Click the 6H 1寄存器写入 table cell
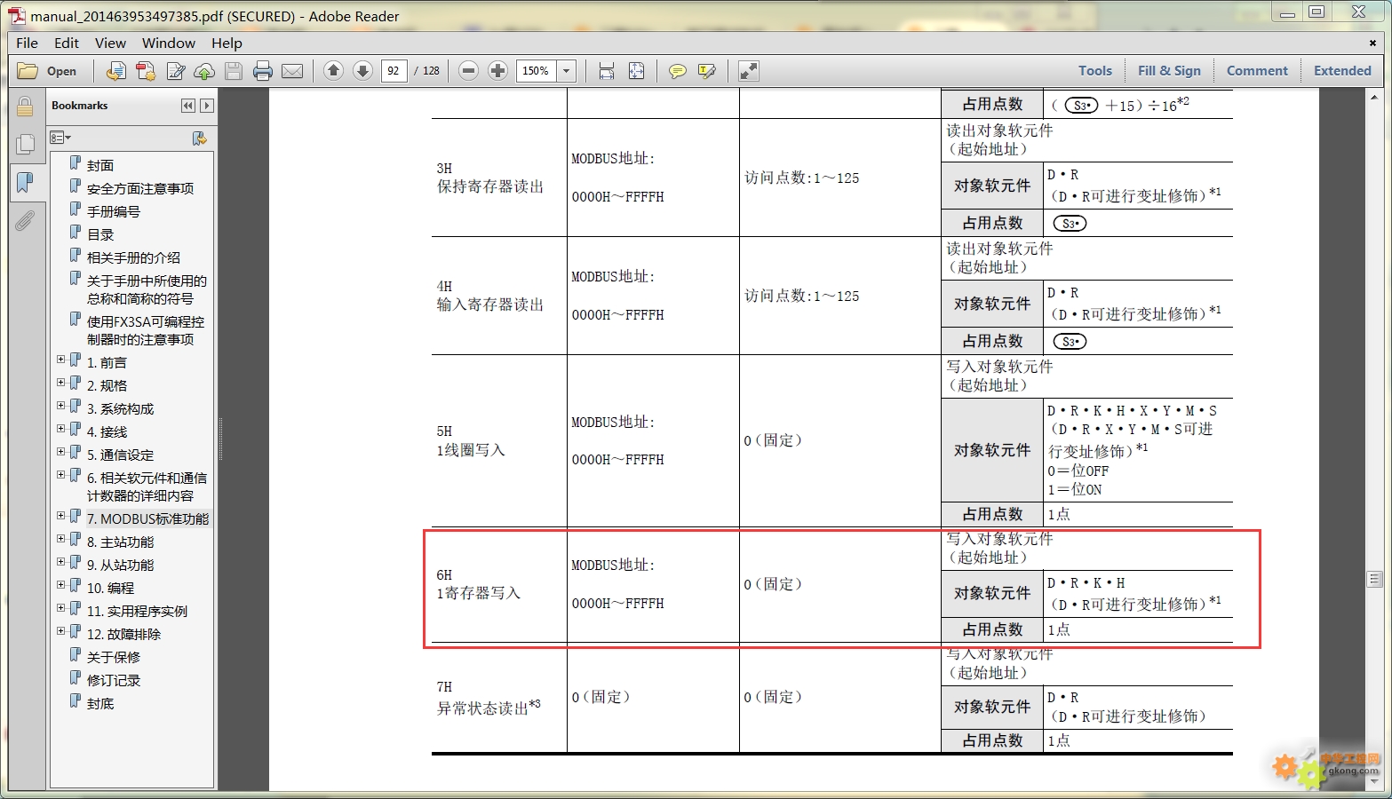Image resolution: width=1392 pixels, height=799 pixels. pyautogui.click(x=499, y=584)
